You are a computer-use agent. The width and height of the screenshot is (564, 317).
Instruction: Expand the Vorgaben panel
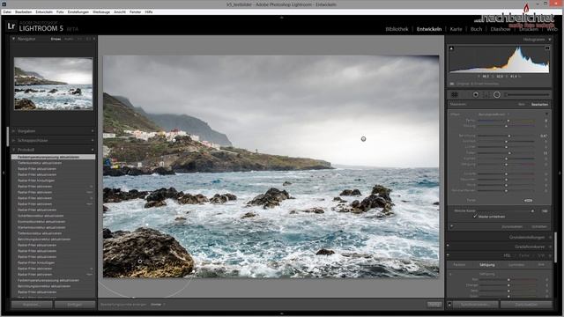tap(14, 131)
